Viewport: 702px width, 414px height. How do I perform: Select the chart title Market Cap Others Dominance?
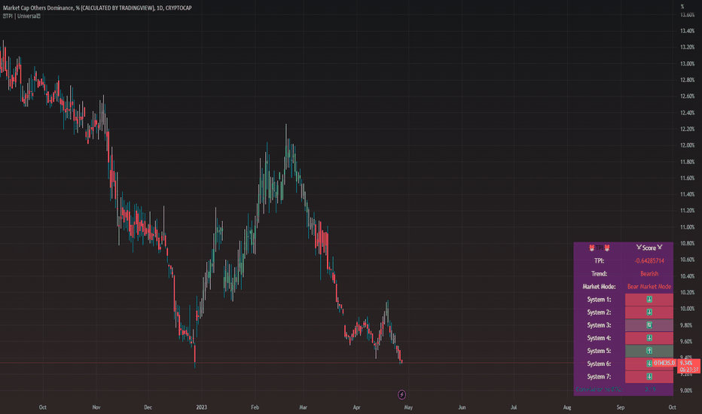pyautogui.click(x=97, y=8)
